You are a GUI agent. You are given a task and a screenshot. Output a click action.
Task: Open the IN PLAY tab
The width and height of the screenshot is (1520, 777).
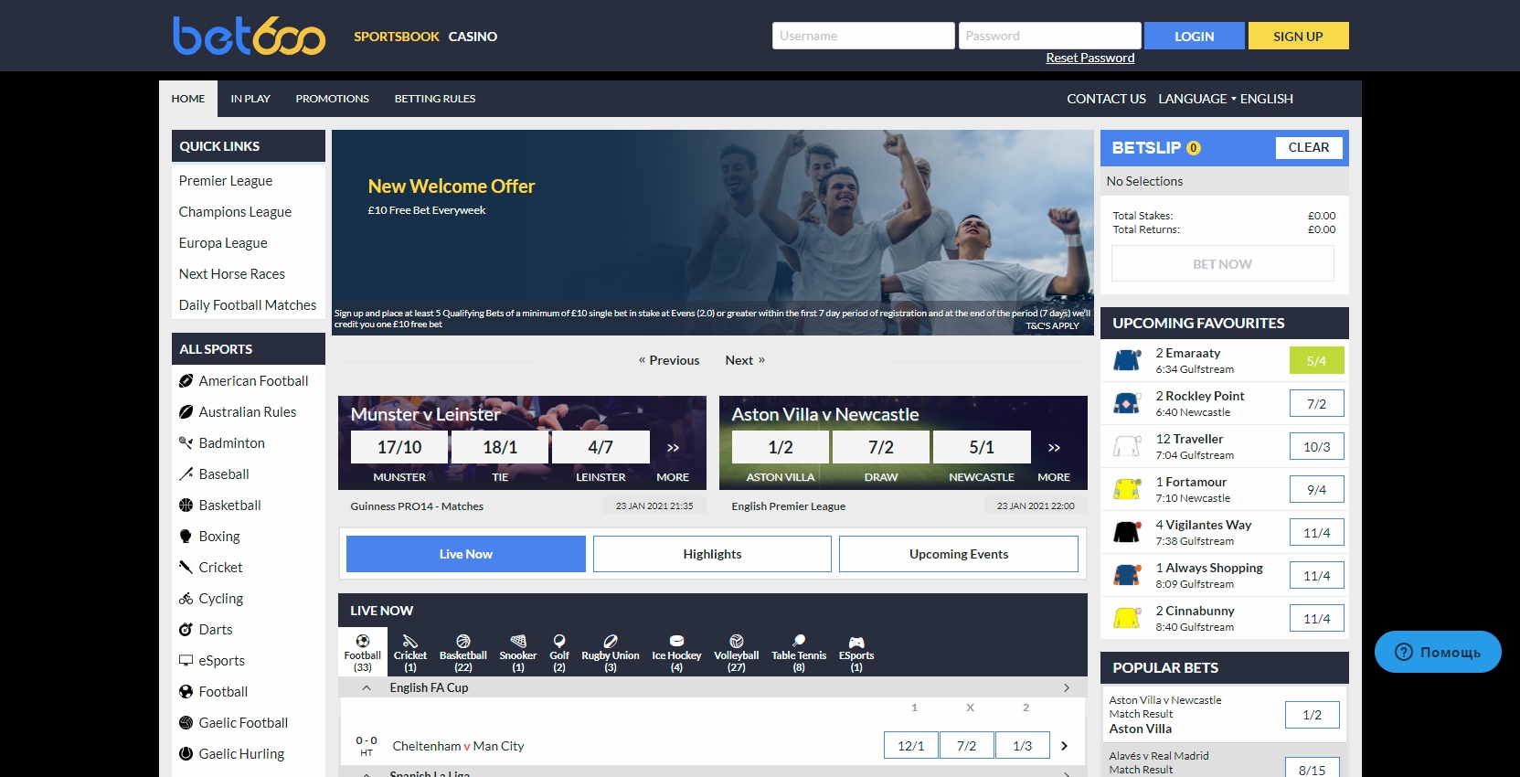[x=250, y=99]
